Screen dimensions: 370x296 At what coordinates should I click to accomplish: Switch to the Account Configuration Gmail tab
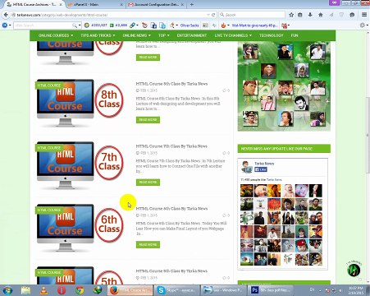pos(157,5)
